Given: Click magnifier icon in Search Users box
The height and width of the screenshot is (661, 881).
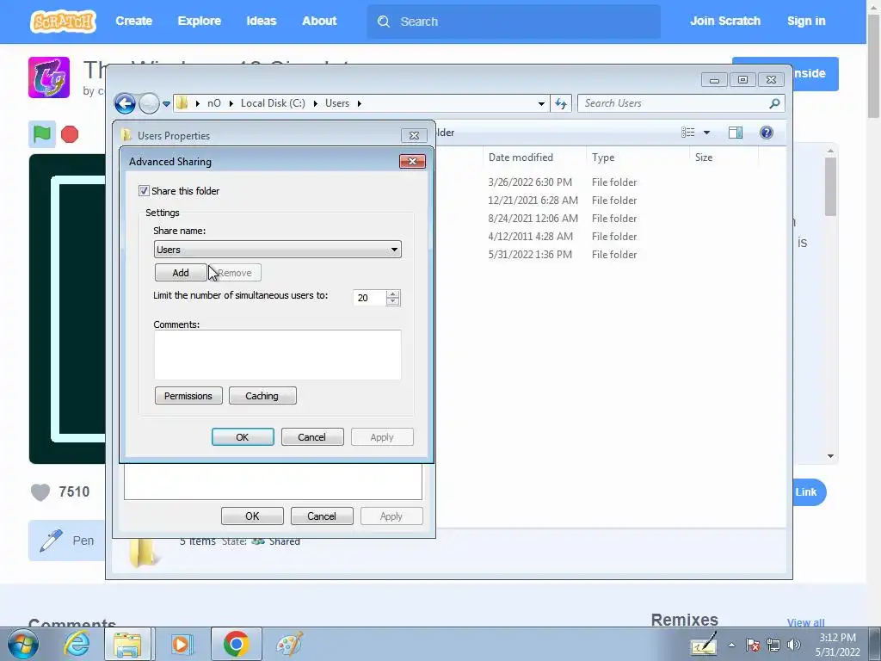Looking at the screenshot, I should (x=774, y=103).
